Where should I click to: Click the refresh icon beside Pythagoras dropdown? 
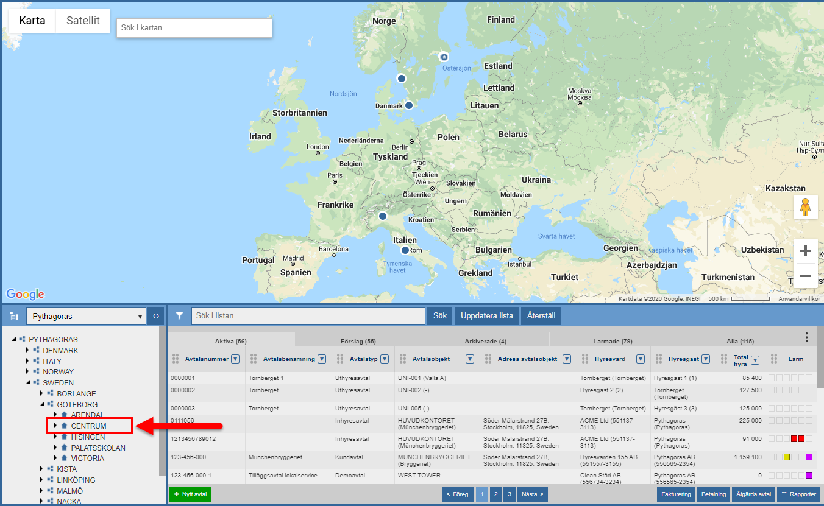155,316
